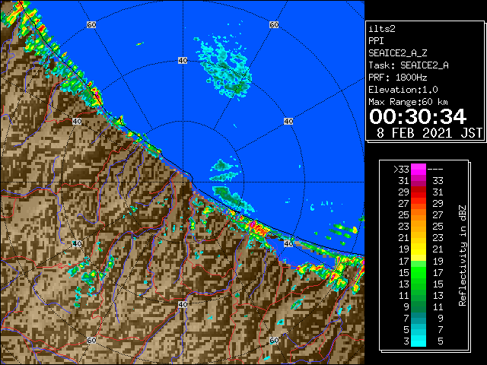The width and height of the screenshot is (487, 365).
Task: Click the 'Max Range:60 km' line
Action: (x=409, y=102)
